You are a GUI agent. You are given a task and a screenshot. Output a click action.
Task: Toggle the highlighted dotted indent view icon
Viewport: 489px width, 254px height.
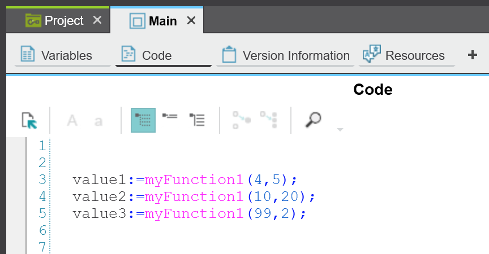[x=143, y=120]
